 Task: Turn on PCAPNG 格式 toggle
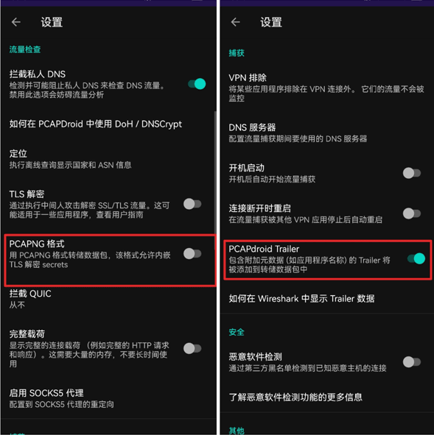(192, 253)
